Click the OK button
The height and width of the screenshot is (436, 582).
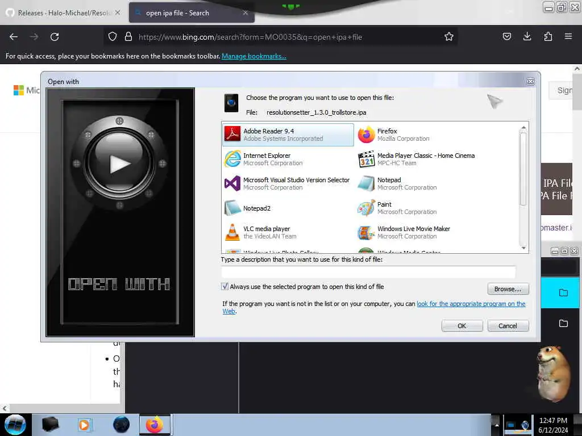[462, 326]
